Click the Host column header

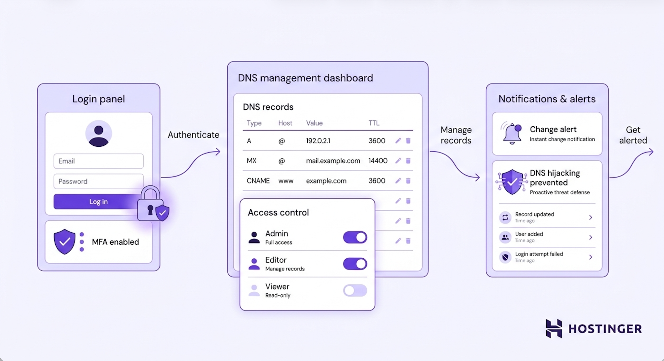285,123
